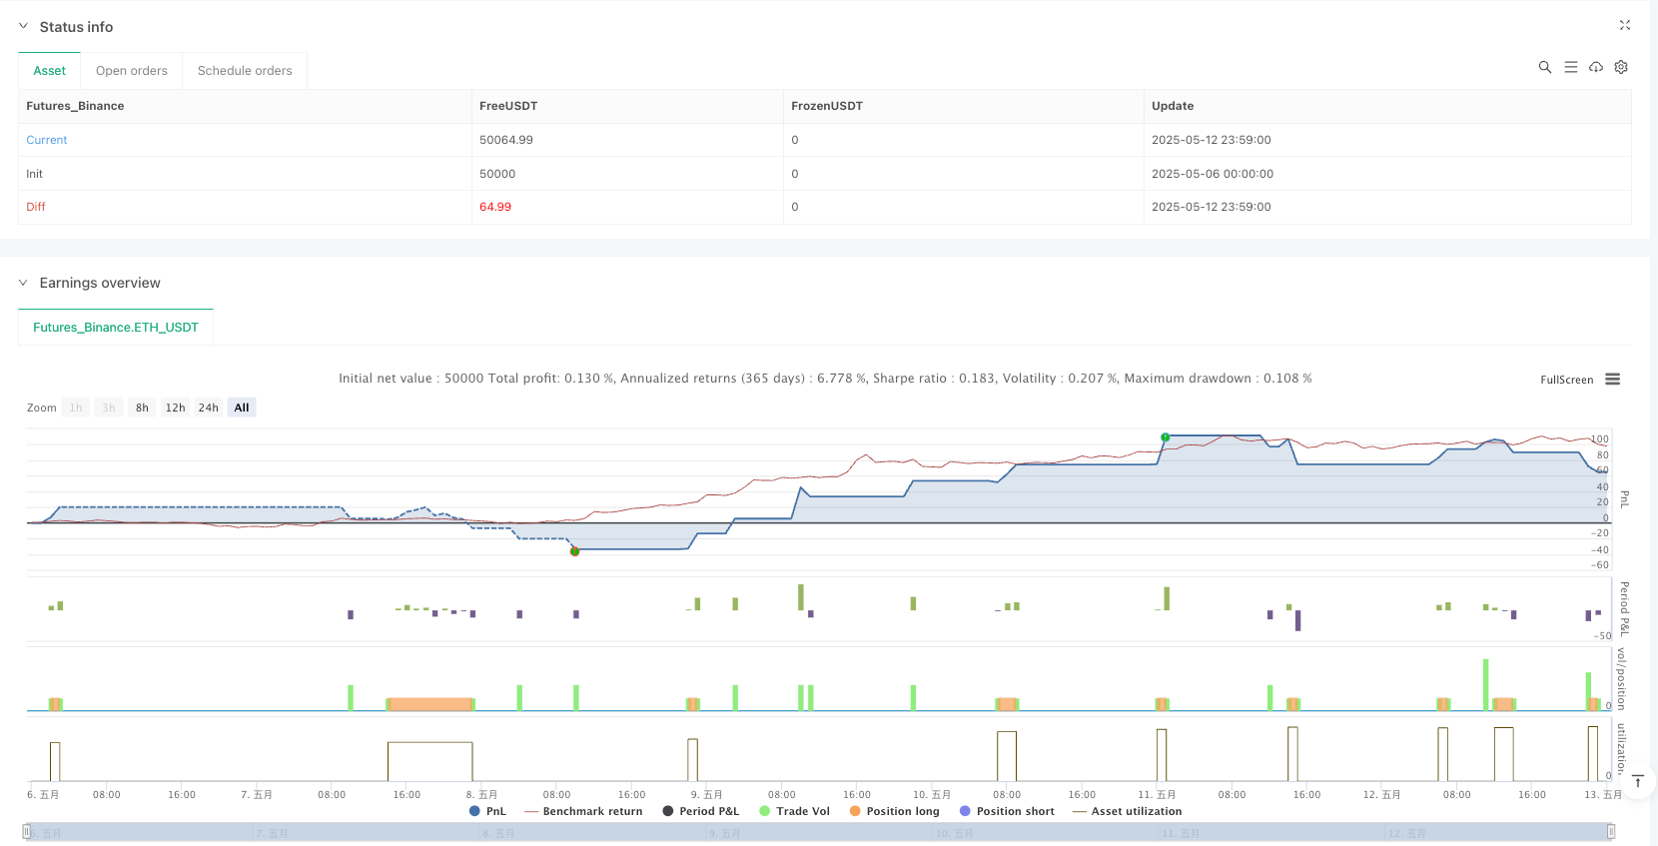Collapse the Earnings overview section

click(23, 283)
